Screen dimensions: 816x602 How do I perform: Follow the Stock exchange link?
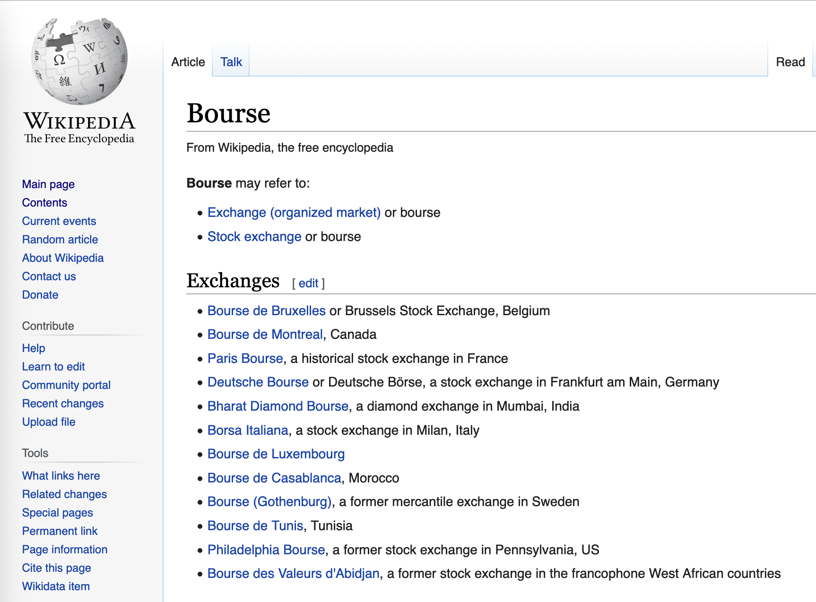[254, 237]
